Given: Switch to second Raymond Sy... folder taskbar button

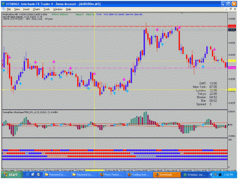Looking at the screenshot, I should pyautogui.click(x=83, y=175).
